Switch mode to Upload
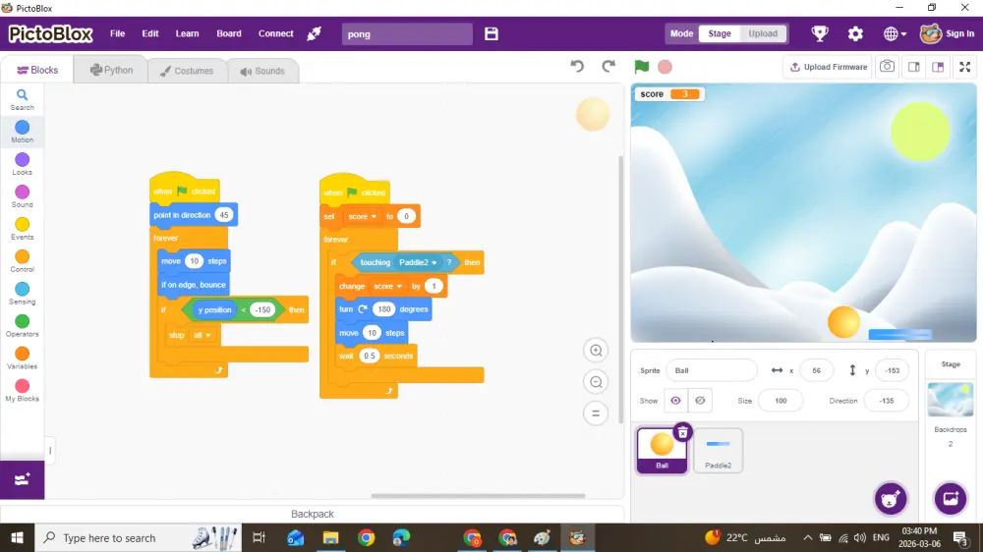The height and width of the screenshot is (552, 983). (x=763, y=33)
